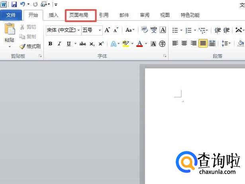Toggle Strikethrough abc formatting
The image size is (245, 184).
(82, 44)
